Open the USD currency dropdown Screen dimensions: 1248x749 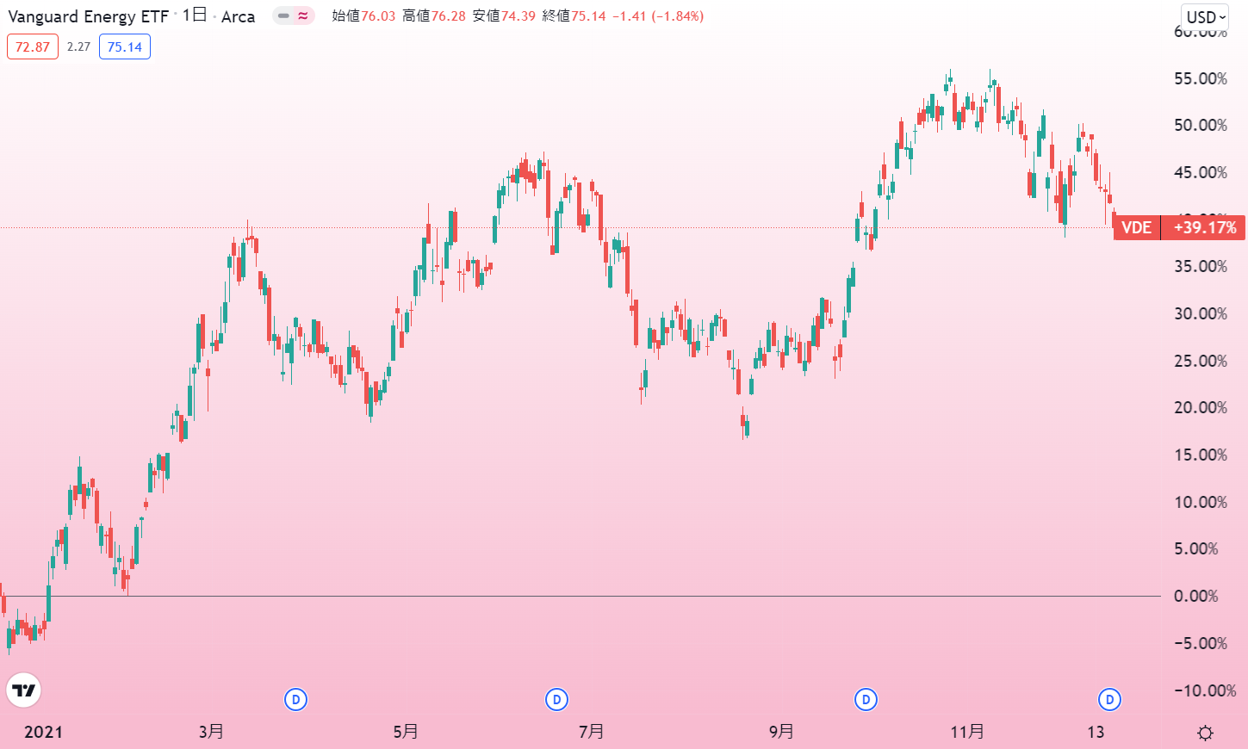[1205, 17]
